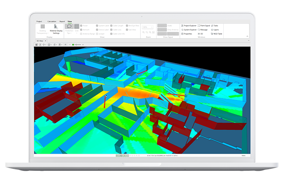The height and width of the screenshot is (183, 283).
Task: Open the Prediction Tips dropdown arrow
Action: [71, 33]
